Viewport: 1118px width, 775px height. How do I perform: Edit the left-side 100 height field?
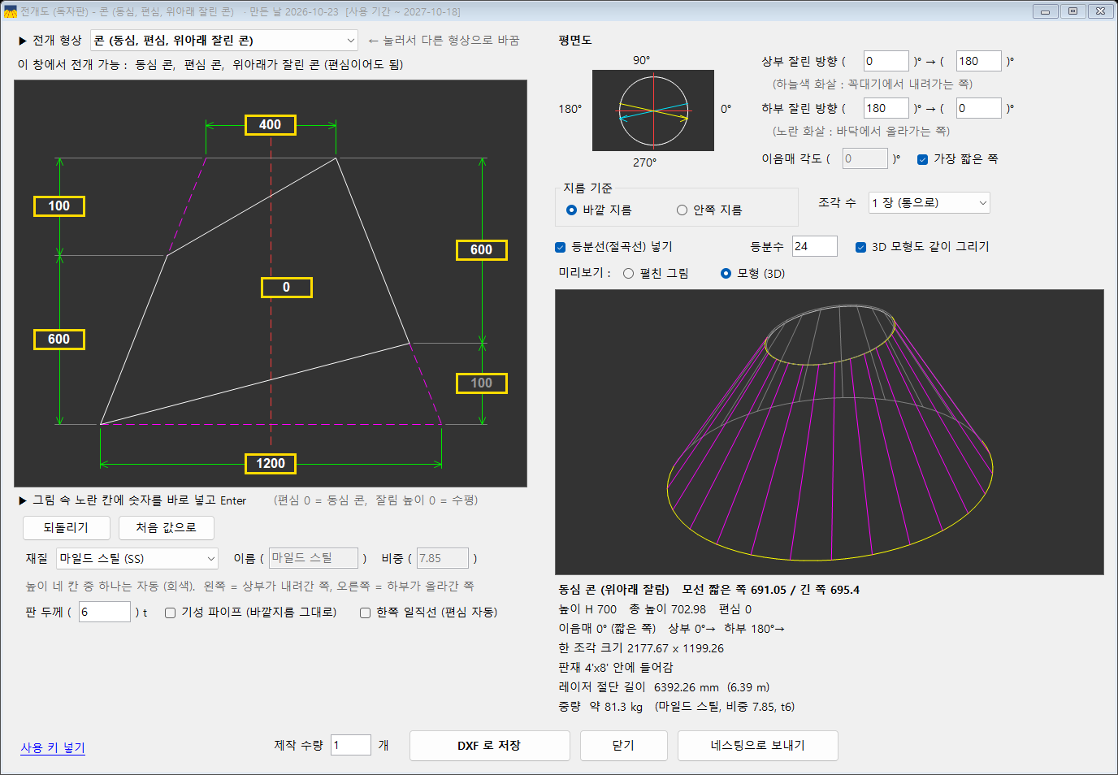[x=59, y=206]
